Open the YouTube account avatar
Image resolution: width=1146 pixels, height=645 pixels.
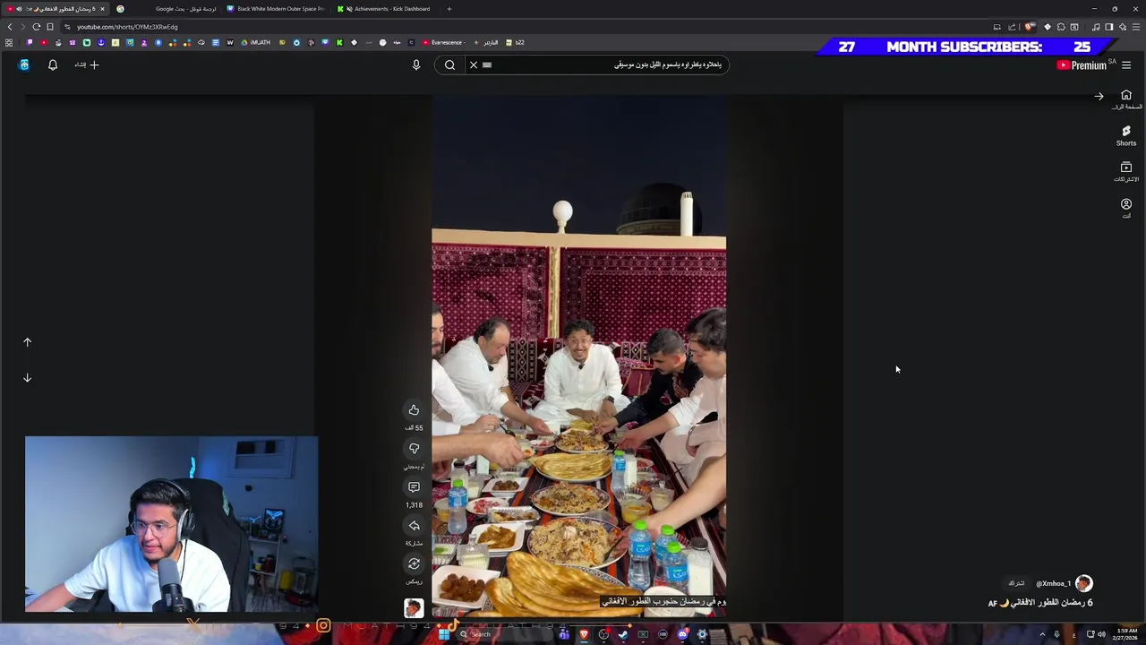click(x=24, y=64)
